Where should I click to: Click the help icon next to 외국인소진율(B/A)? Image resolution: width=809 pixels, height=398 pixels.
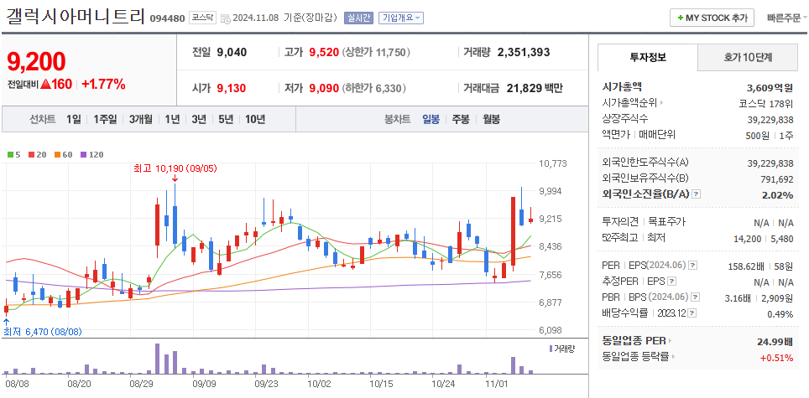pyautogui.click(x=697, y=194)
